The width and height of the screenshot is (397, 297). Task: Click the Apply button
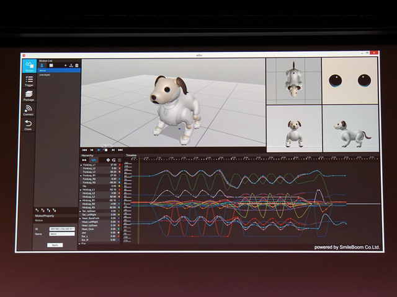pyautogui.click(x=55, y=245)
